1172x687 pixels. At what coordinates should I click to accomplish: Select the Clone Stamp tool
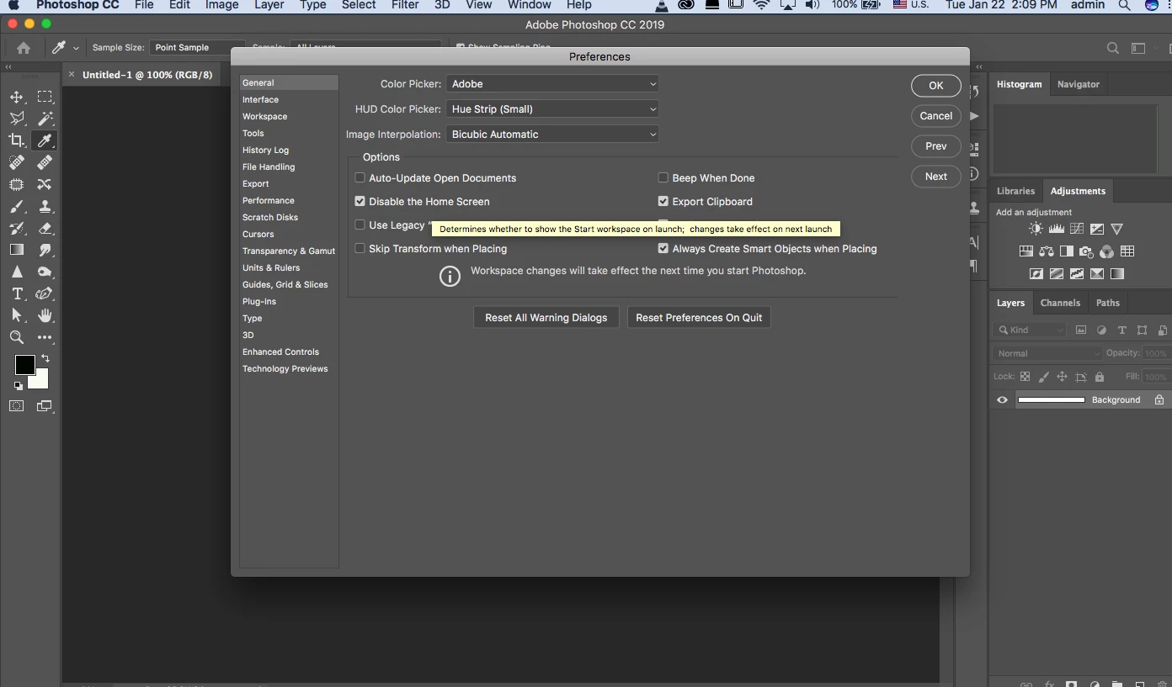tap(45, 206)
